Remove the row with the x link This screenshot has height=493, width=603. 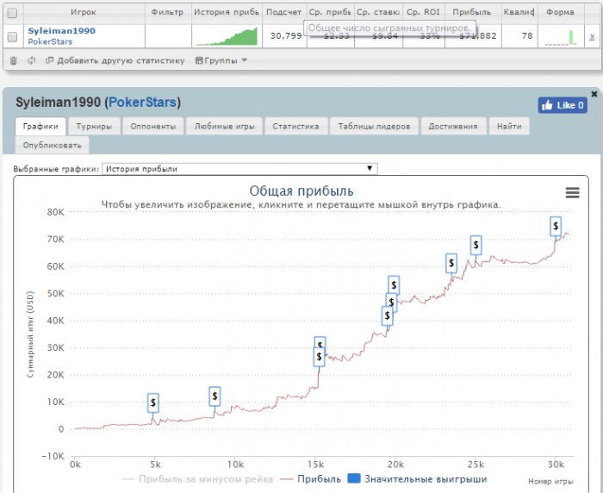tap(591, 36)
